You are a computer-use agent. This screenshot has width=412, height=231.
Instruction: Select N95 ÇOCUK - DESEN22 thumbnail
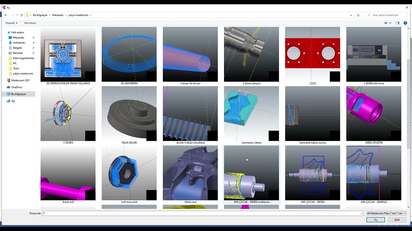coord(374,173)
